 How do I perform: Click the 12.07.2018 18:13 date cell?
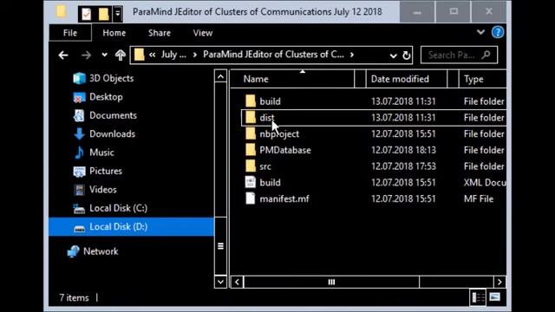click(x=403, y=150)
